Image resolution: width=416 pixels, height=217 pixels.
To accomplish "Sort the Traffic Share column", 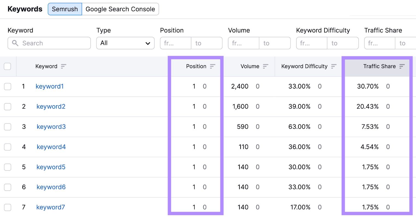I will click(x=402, y=66).
